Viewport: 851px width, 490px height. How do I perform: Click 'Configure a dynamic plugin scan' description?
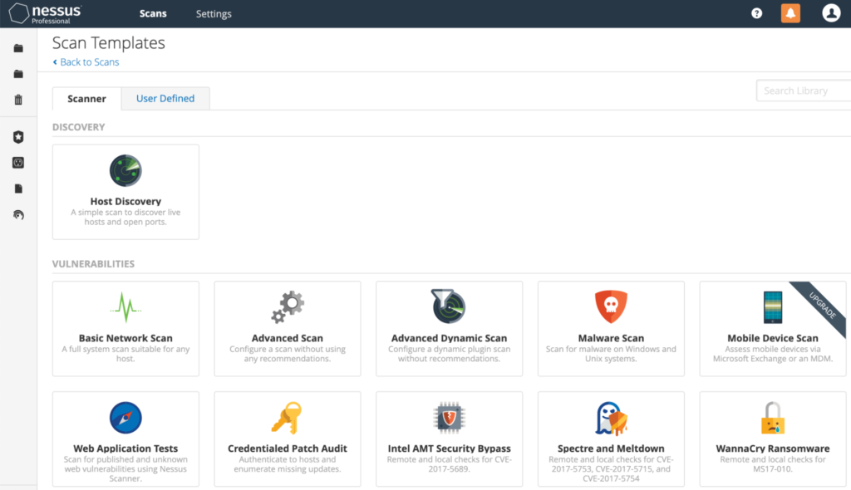[x=449, y=354]
